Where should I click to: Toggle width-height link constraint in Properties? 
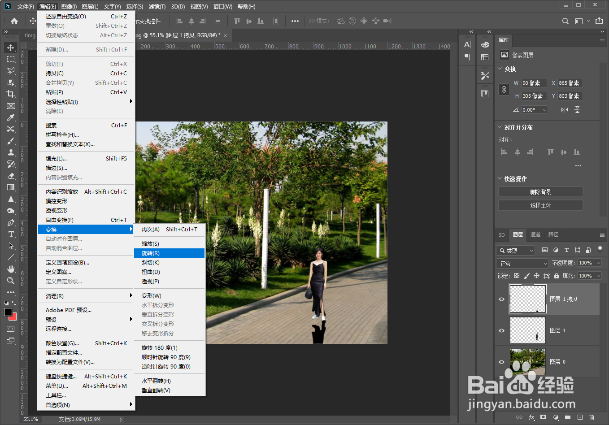(x=504, y=89)
